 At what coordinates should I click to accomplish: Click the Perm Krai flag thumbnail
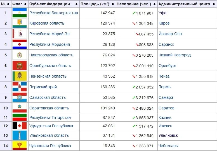[x=20, y=87]
